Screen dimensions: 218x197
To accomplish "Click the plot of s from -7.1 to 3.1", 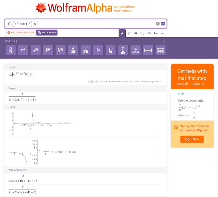I will (31, 152).
